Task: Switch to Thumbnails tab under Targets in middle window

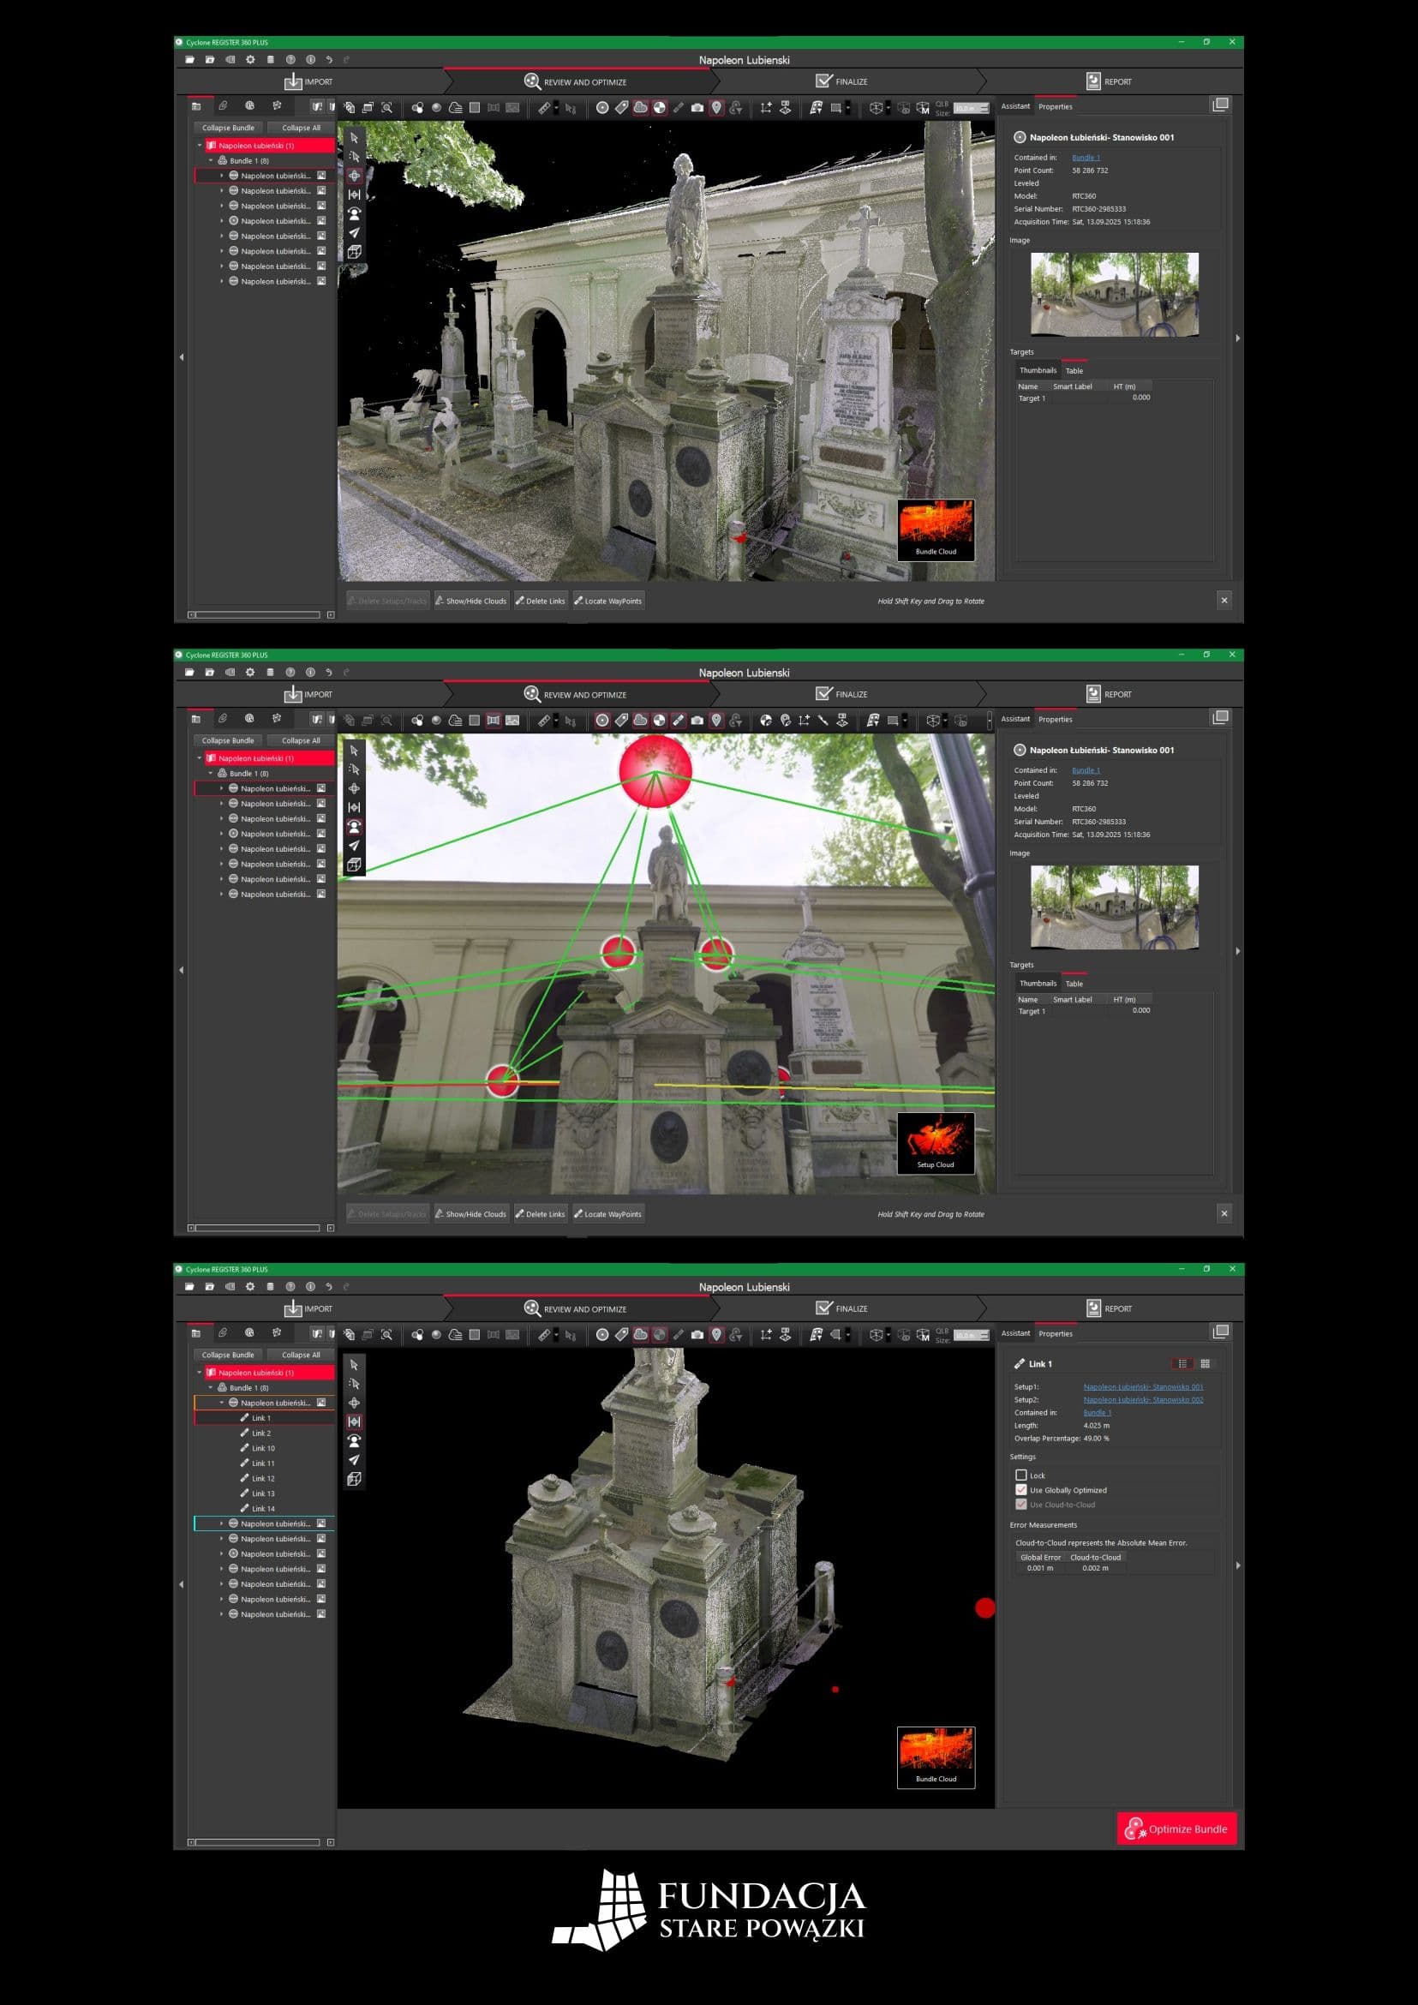Action: 1038,984
